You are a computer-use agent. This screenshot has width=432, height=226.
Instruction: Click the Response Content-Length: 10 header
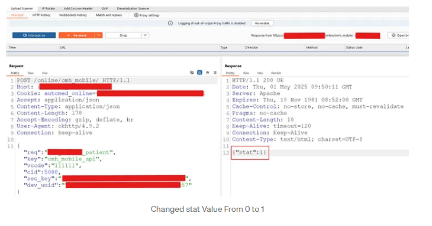(263, 120)
